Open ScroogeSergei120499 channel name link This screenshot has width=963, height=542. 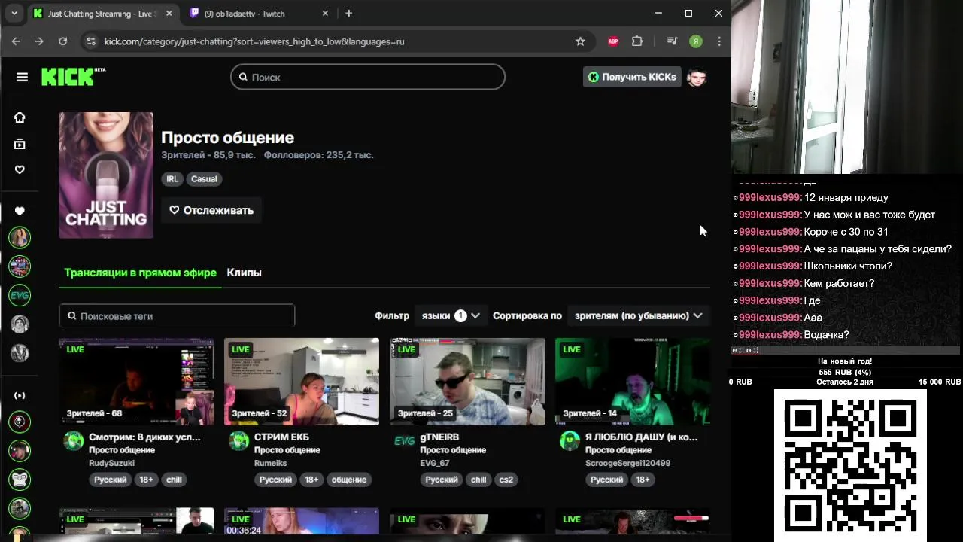(x=627, y=463)
